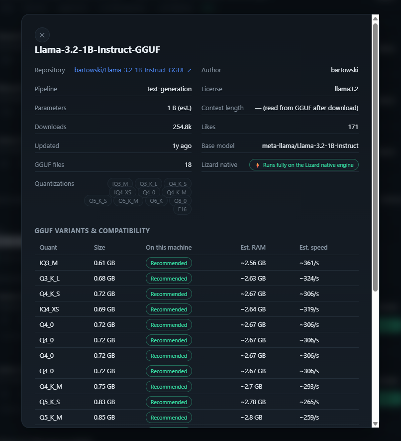Screen dimensions: 401x441
Task: Click the downloads value '254.8k'
Action: [182, 127]
